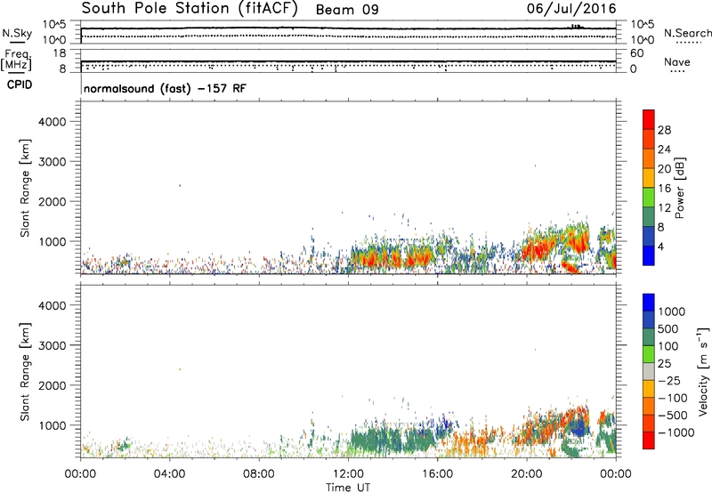Screen dimensions: 712x493
Task: Pick the yellow segment of Velocity colorbar
Action: pyautogui.click(x=649, y=389)
